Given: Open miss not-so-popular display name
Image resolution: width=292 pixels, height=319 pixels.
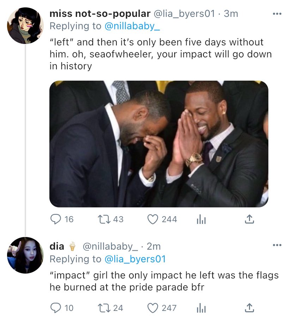Looking at the screenshot, I should pos(100,14).
